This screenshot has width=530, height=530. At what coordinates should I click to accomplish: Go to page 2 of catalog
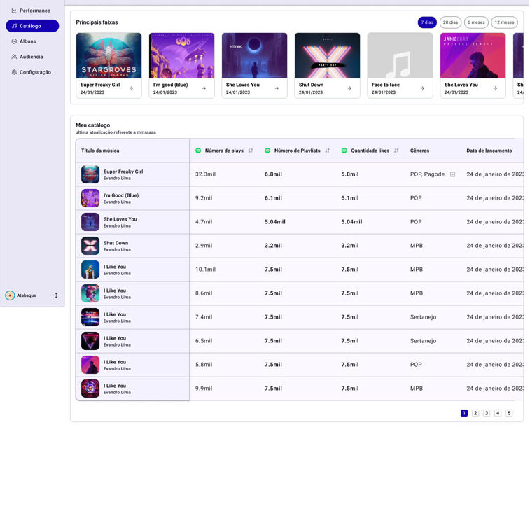click(475, 413)
